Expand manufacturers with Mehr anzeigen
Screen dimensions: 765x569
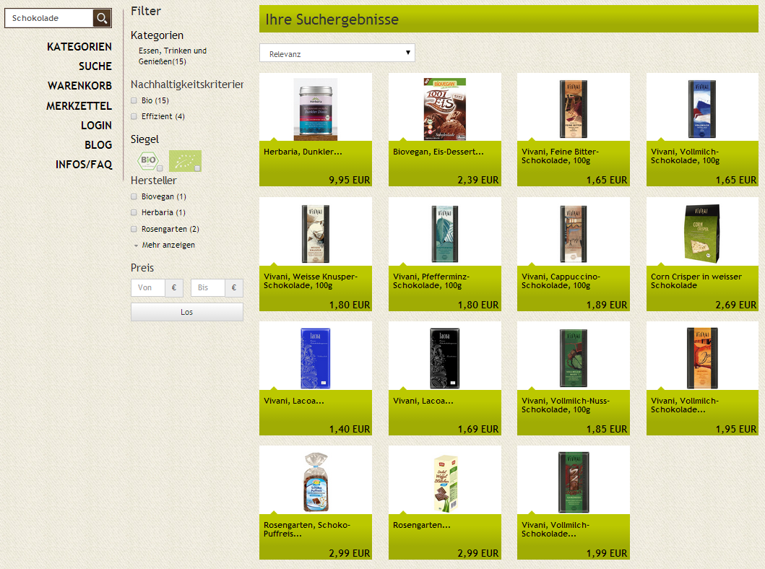pos(168,245)
